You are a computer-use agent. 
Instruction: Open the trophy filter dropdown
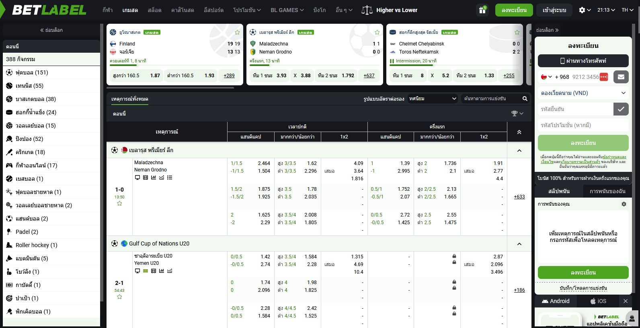click(x=517, y=113)
